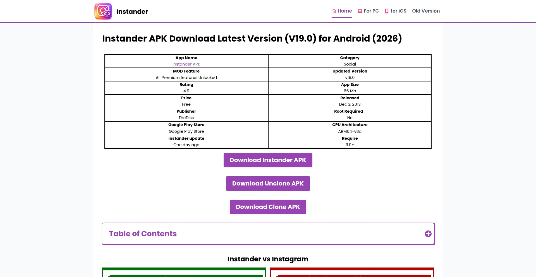Click the app size value 66 Mb
The image size is (536, 277).
point(350,91)
